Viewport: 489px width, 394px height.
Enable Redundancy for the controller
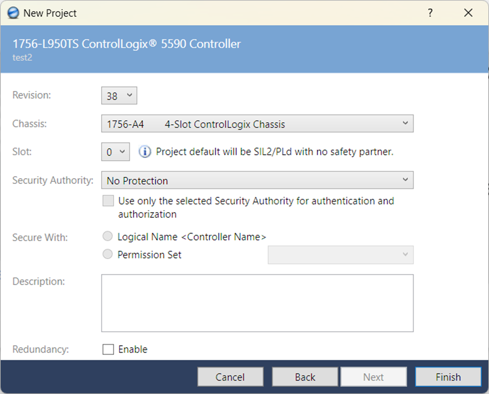108,349
